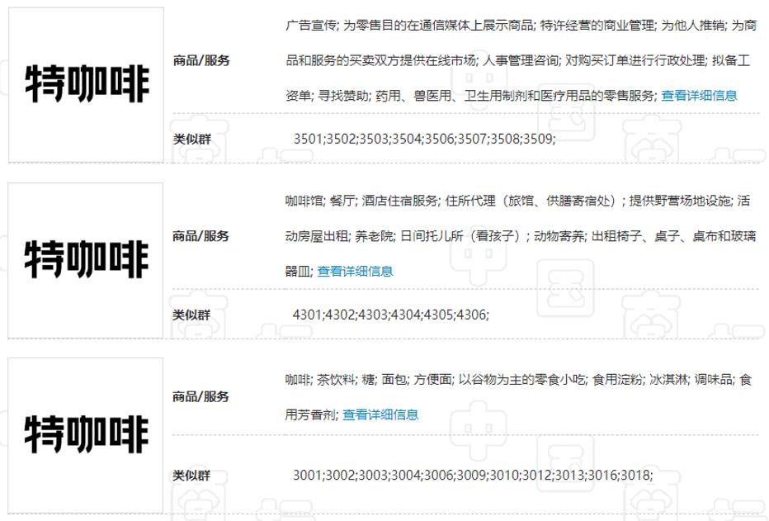The image size is (769, 521).
Task: Select 商品/服务 label of advertising entry
Action: click(x=201, y=60)
